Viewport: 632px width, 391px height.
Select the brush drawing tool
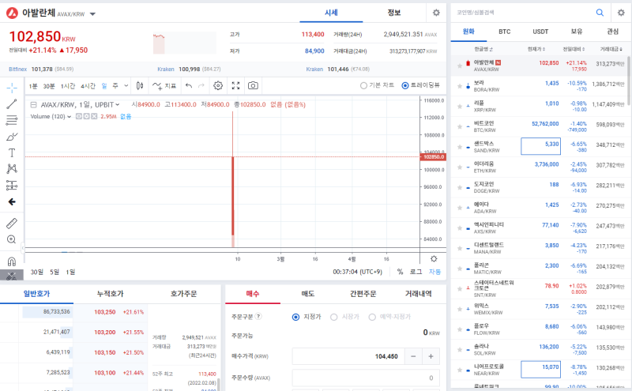click(x=12, y=137)
